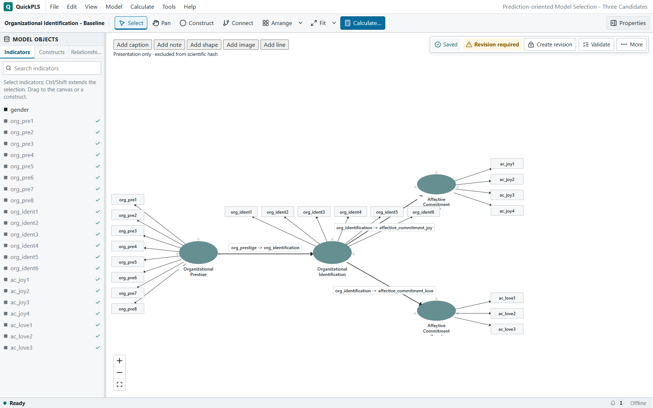Click the Saved status indicator

tap(446, 45)
